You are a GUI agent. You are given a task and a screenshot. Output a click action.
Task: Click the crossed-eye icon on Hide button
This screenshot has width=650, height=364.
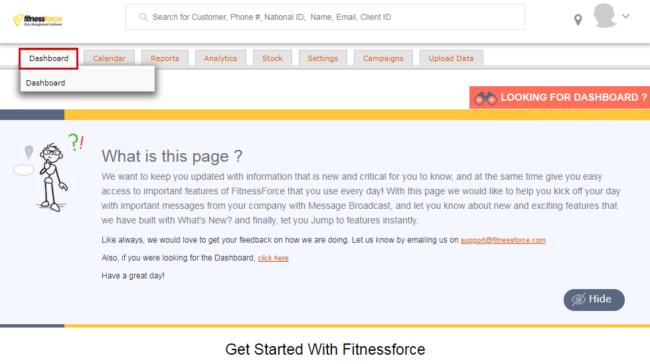click(x=578, y=300)
